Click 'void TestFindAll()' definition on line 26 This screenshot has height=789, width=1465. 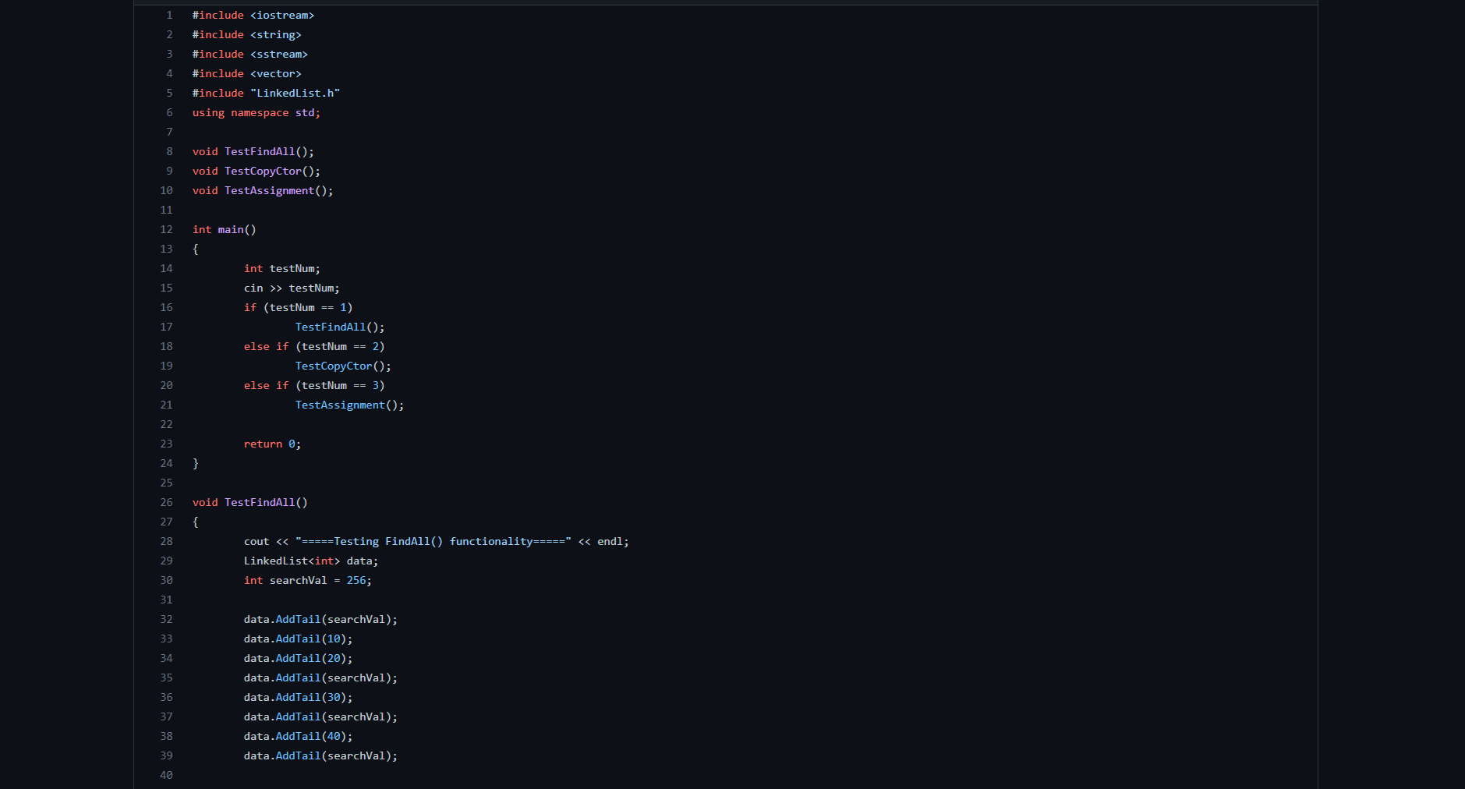pyautogui.click(x=250, y=502)
